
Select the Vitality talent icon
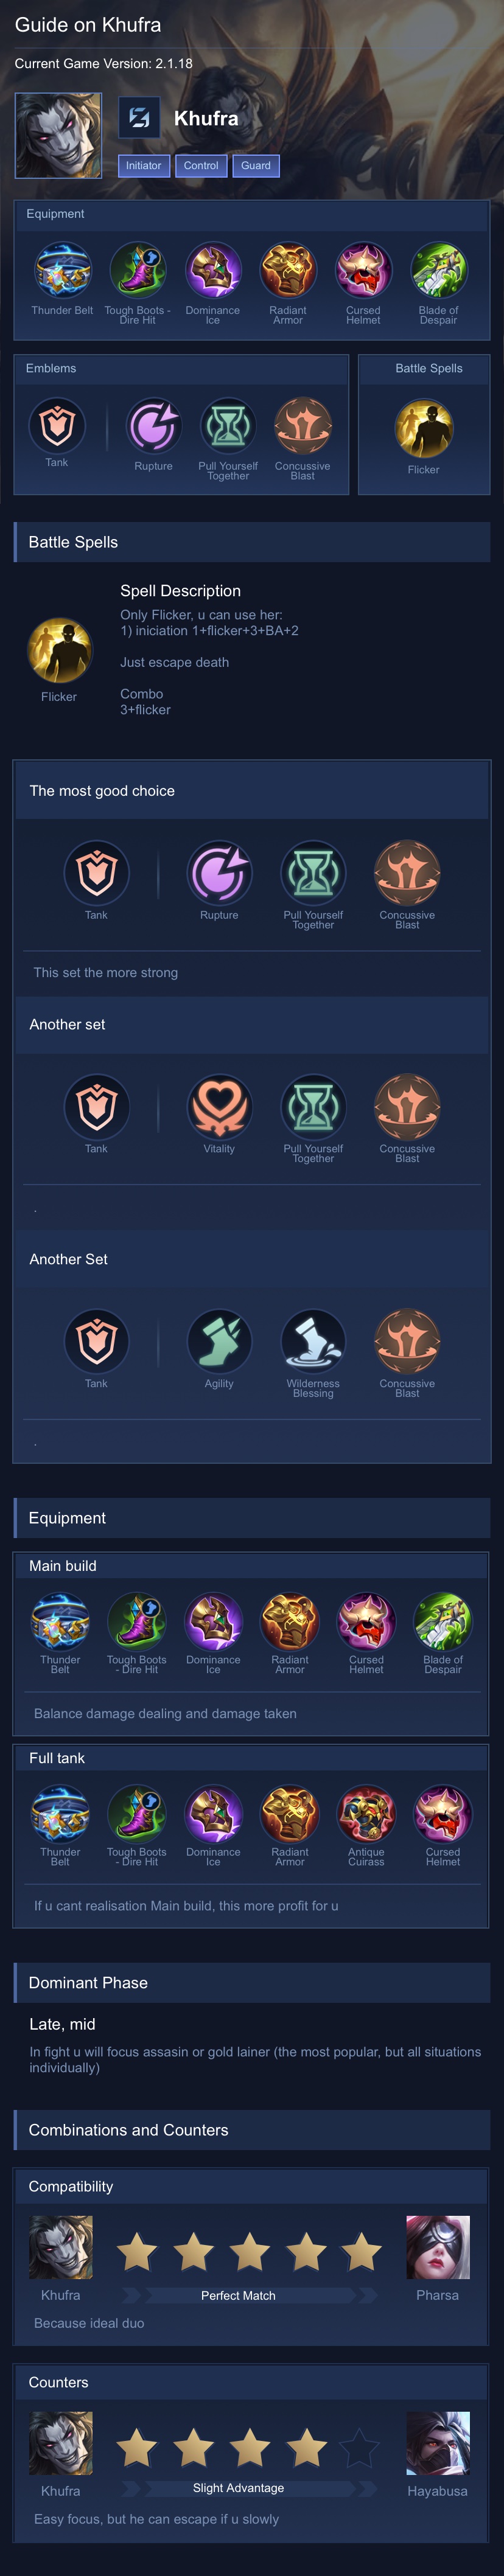219,1108
